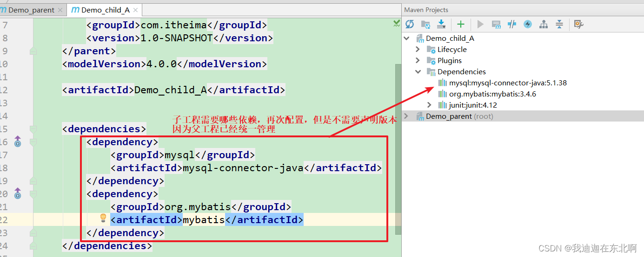Toggle Skip Tests Mode lightning icon

pos(528,24)
